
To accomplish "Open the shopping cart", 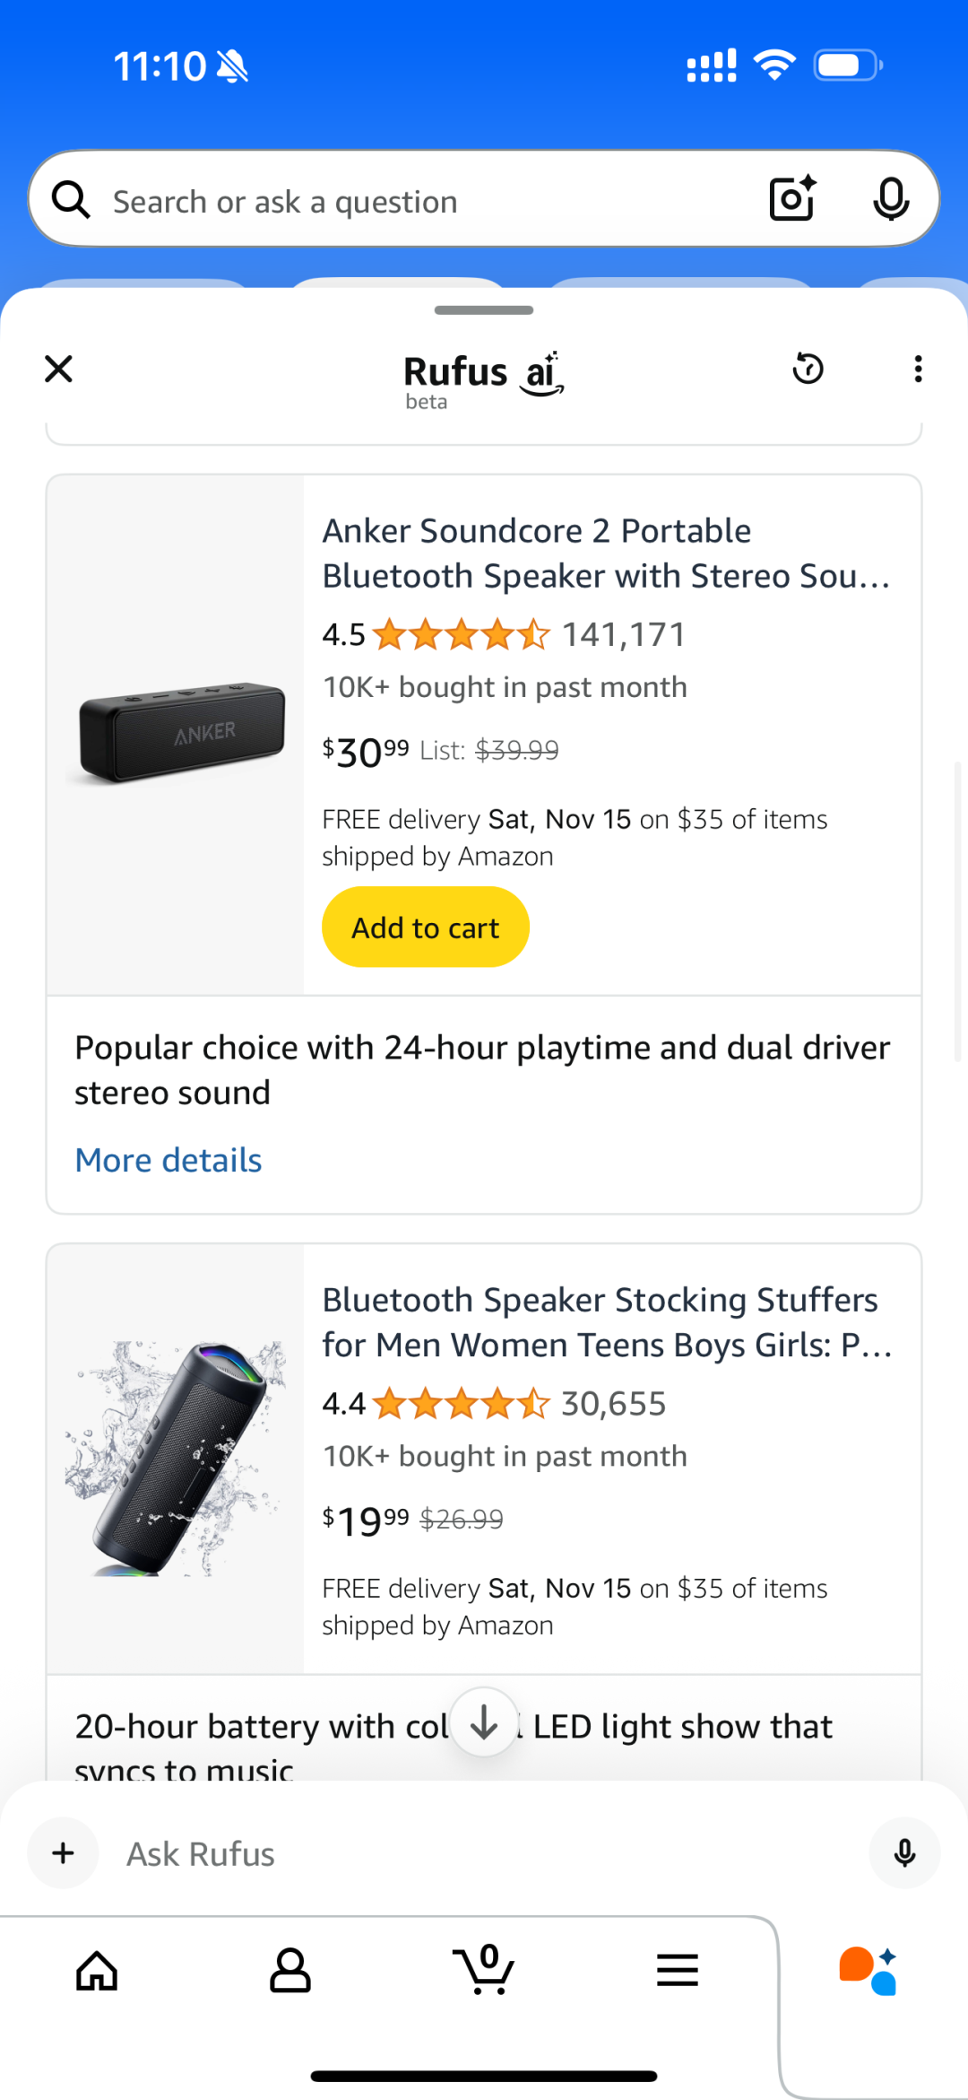I will pyautogui.click(x=484, y=1969).
